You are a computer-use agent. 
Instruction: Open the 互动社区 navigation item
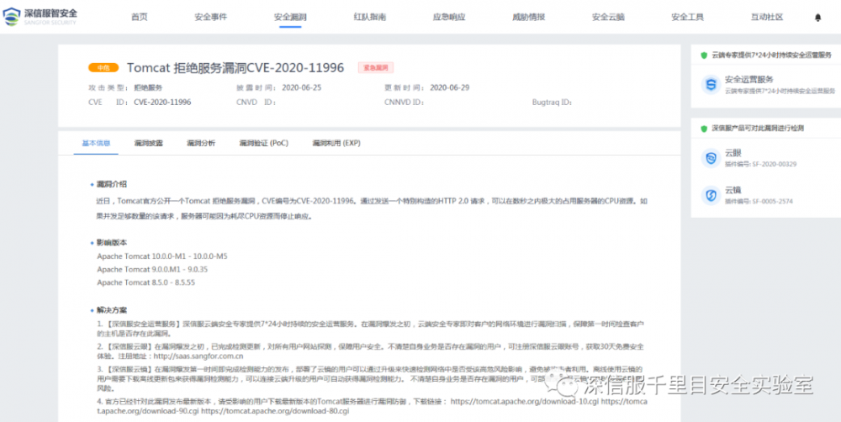(x=767, y=17)
